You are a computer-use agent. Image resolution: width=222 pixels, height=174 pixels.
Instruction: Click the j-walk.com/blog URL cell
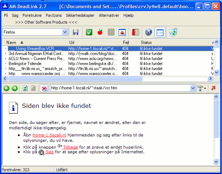93,54
